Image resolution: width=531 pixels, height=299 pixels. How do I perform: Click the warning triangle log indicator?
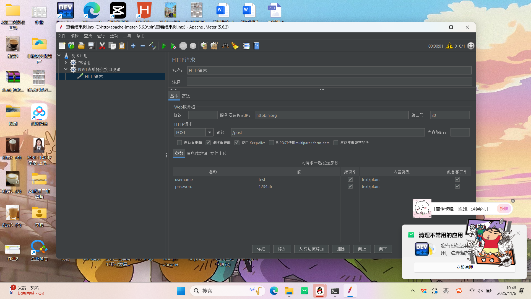pos(449,46)
